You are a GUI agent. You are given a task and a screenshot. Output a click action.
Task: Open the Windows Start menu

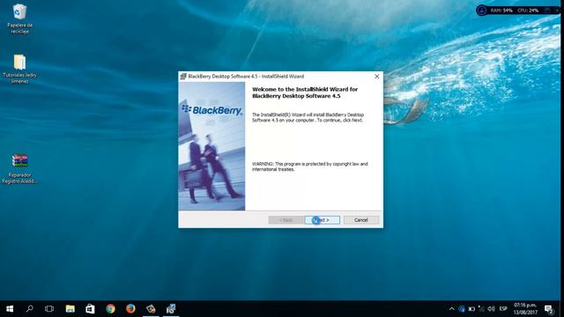click(10, 309)
